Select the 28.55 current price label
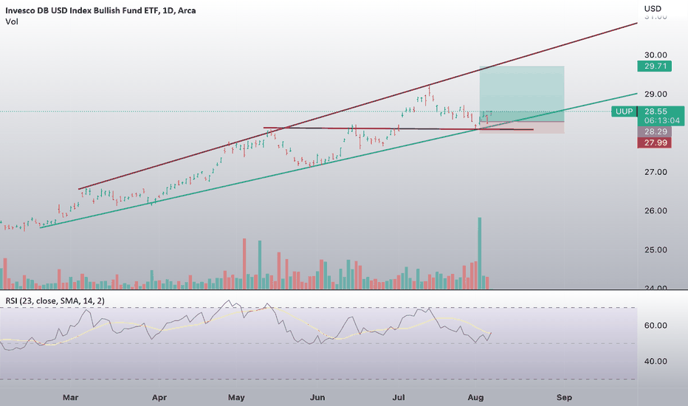Image resolution: width=688 pixels, height=406 pixels. (656, 111)
